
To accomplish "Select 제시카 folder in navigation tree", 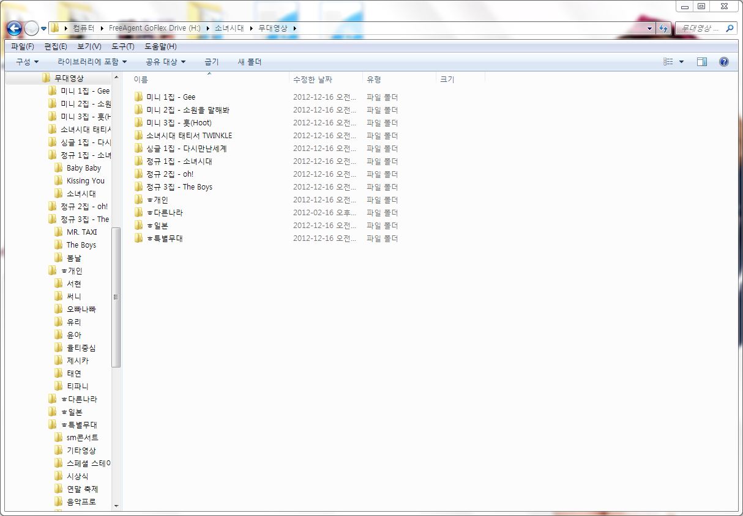I will click(78, 360).
